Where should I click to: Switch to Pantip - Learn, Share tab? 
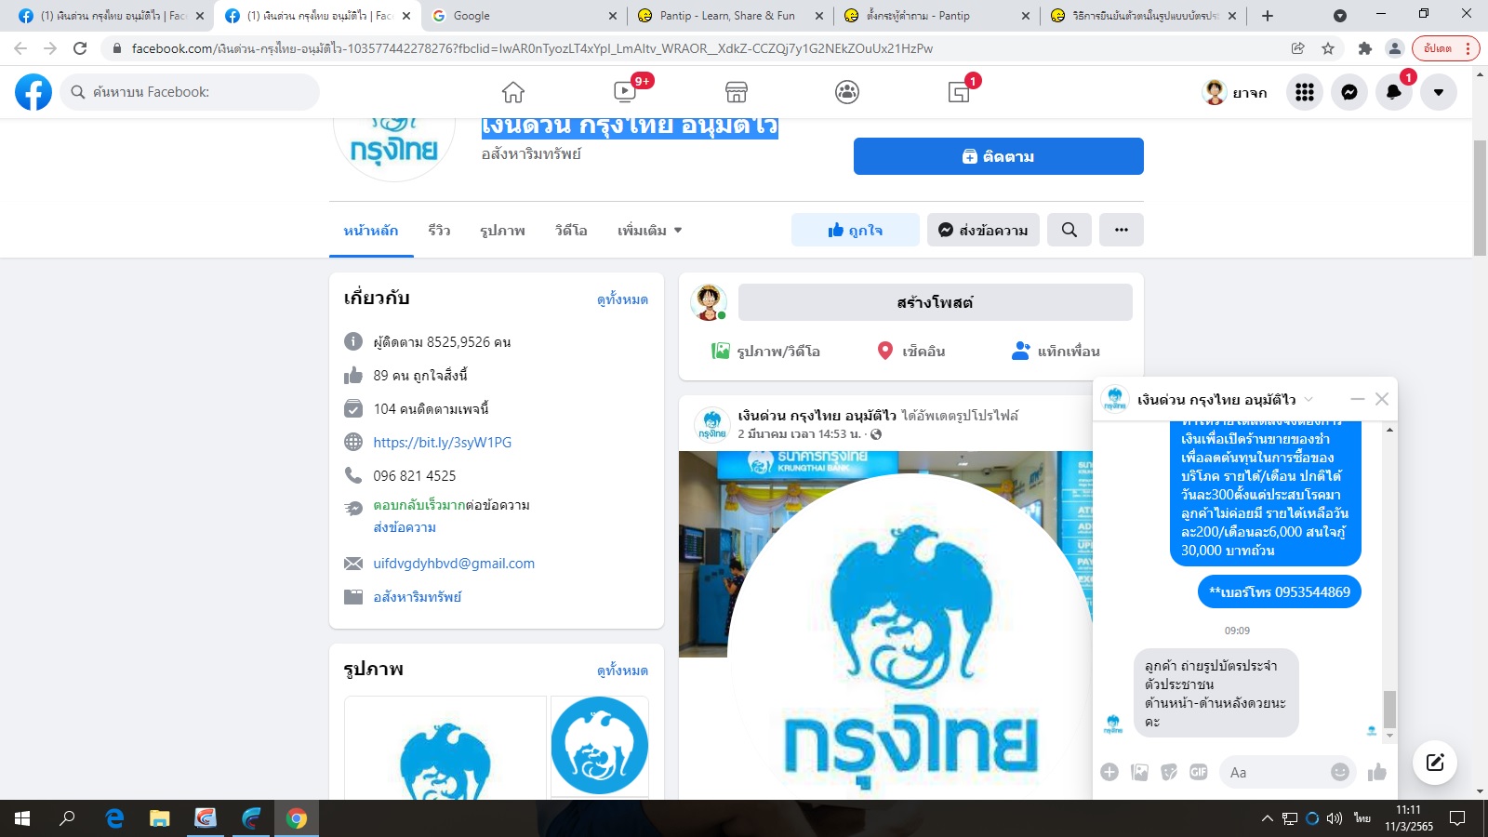tap(729, 16)
